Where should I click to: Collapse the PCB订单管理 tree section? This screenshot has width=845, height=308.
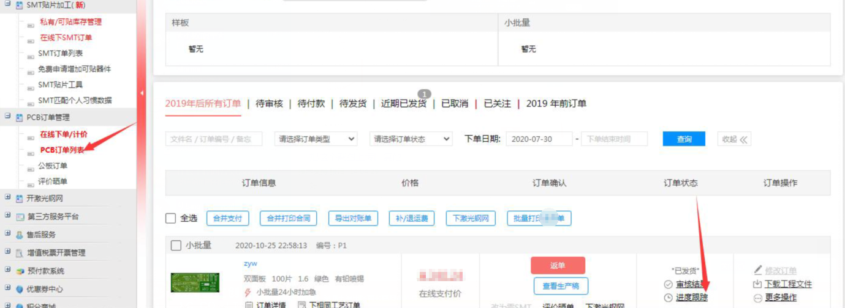8,116
